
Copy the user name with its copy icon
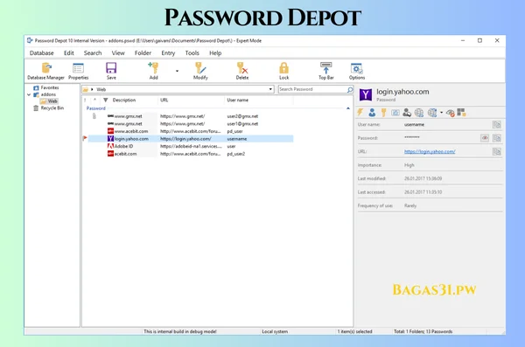coord(496,124)
